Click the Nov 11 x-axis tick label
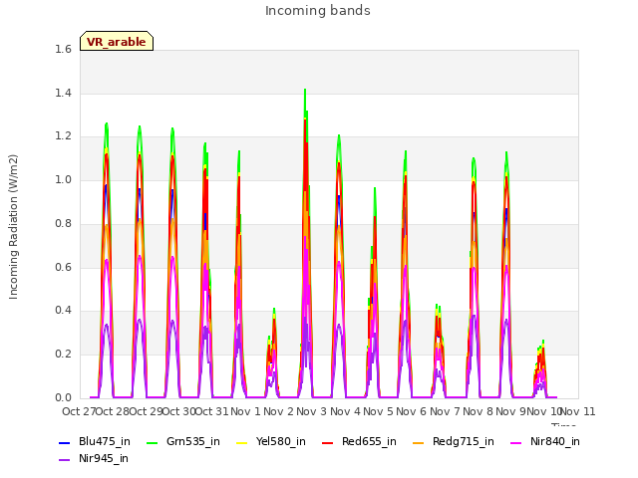The image size is (638, 478). click(578, 411)
